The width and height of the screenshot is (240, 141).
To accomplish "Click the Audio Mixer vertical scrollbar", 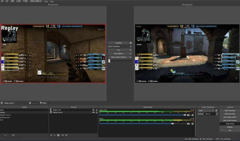I will pyautogui.click(x=196, y=123).
